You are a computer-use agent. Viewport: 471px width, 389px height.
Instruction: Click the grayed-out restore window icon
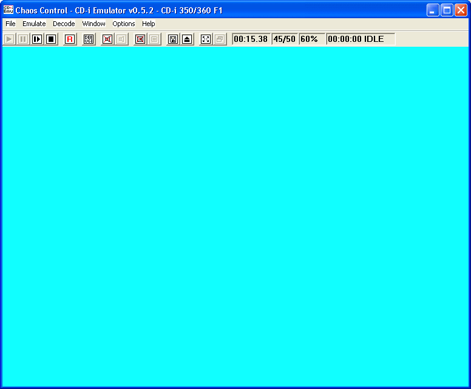pyautogui.click(x=220, y=39)
